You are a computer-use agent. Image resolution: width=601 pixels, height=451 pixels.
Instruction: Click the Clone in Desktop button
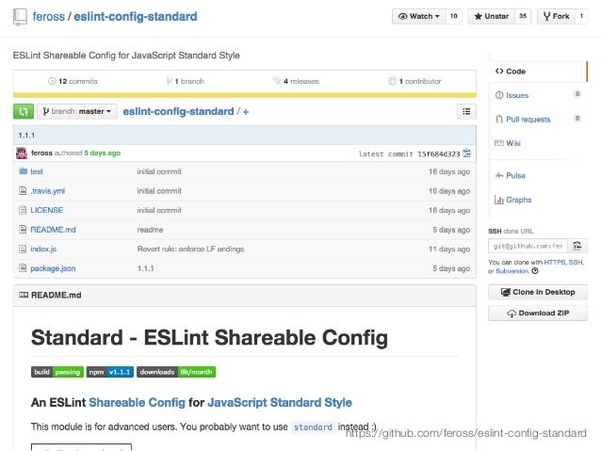click(538, 292)
